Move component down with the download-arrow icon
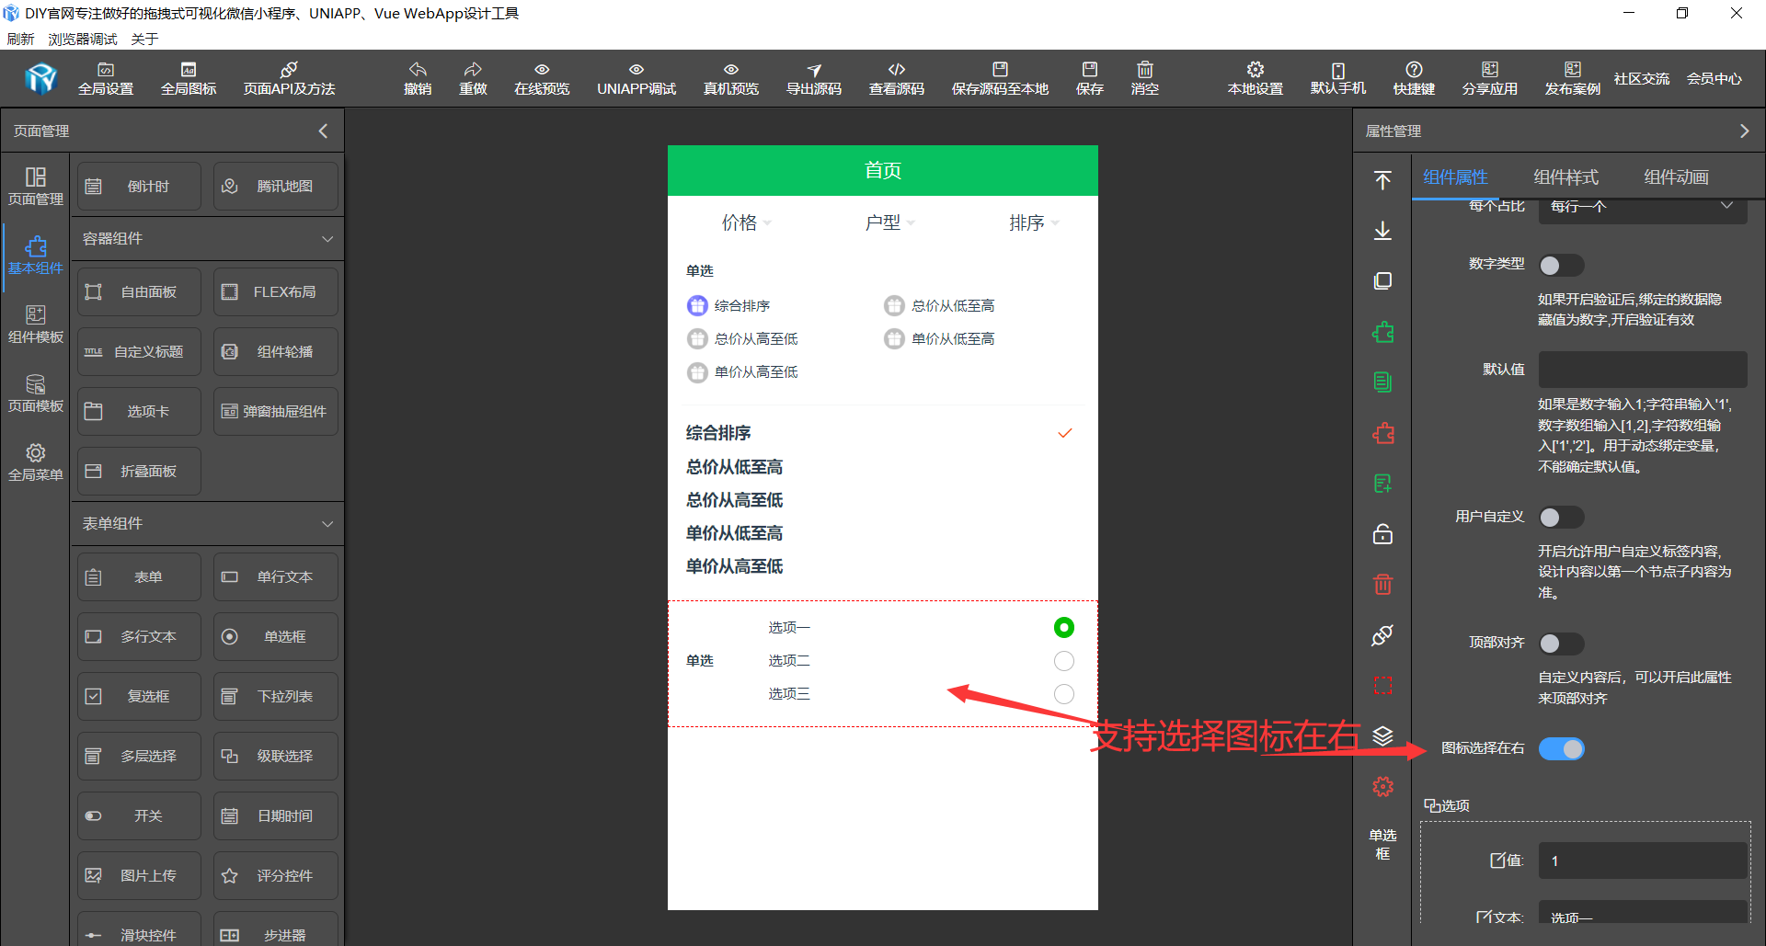The image size is (1766, 946). (x=1382, y=231)
